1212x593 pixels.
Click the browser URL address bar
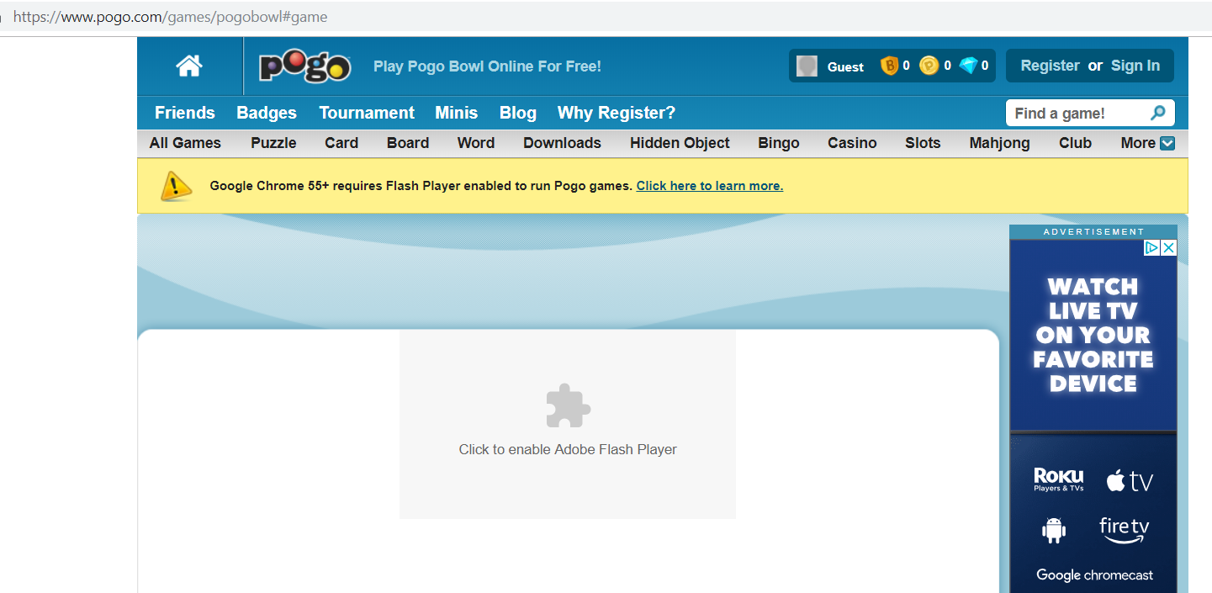point(606,17)
